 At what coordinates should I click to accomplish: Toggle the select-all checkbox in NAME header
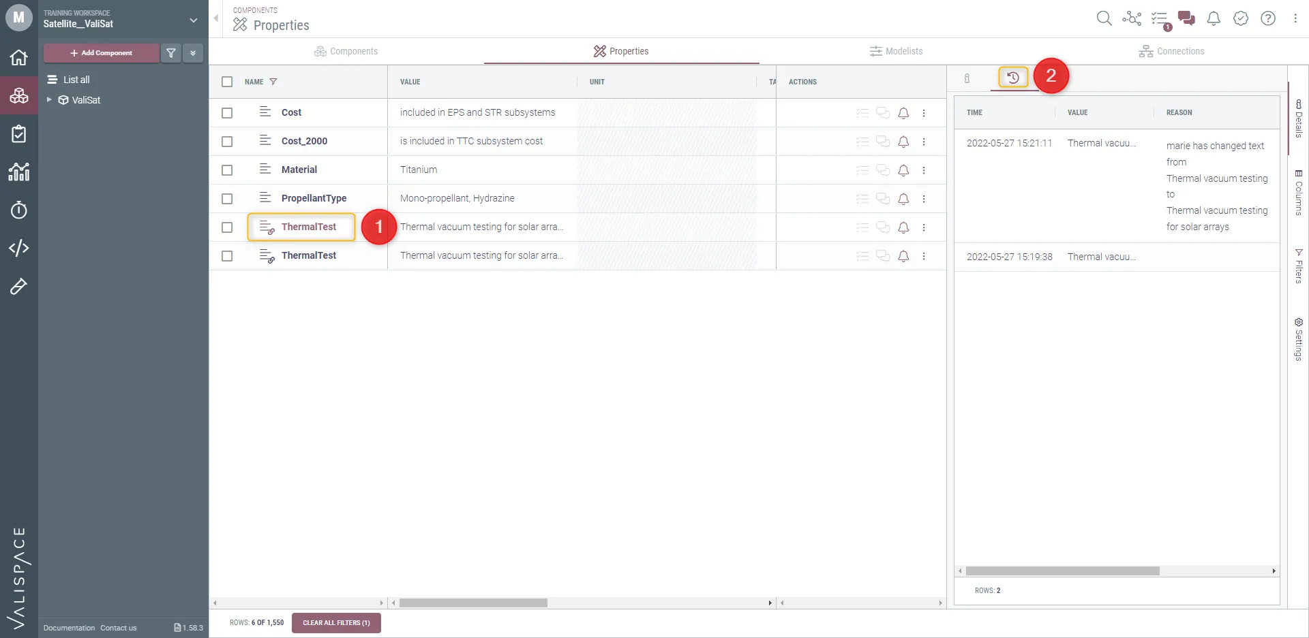pos(227,82)
